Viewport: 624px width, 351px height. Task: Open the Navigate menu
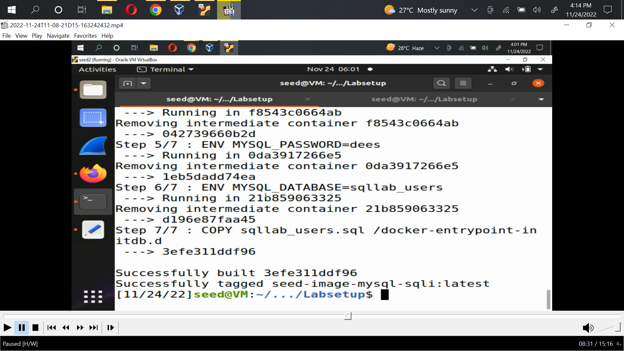point(58,36)
